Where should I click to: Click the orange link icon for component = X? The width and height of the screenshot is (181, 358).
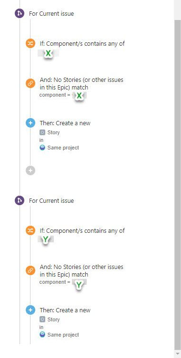point(30,84)
